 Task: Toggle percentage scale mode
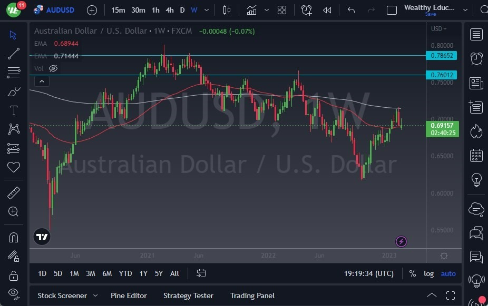point(413,273)
